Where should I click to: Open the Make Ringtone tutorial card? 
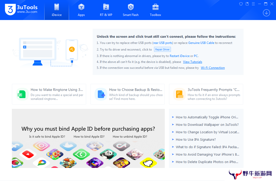[x=49, y=94]
